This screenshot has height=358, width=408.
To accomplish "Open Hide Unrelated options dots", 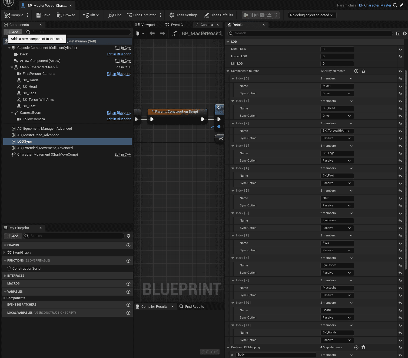I will coord(161,15).
